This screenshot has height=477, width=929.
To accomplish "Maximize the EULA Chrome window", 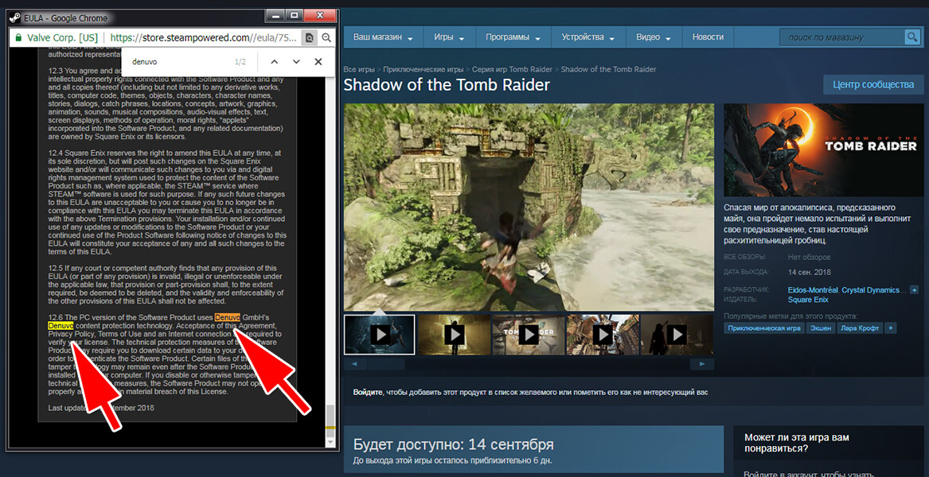I will 294,15.
